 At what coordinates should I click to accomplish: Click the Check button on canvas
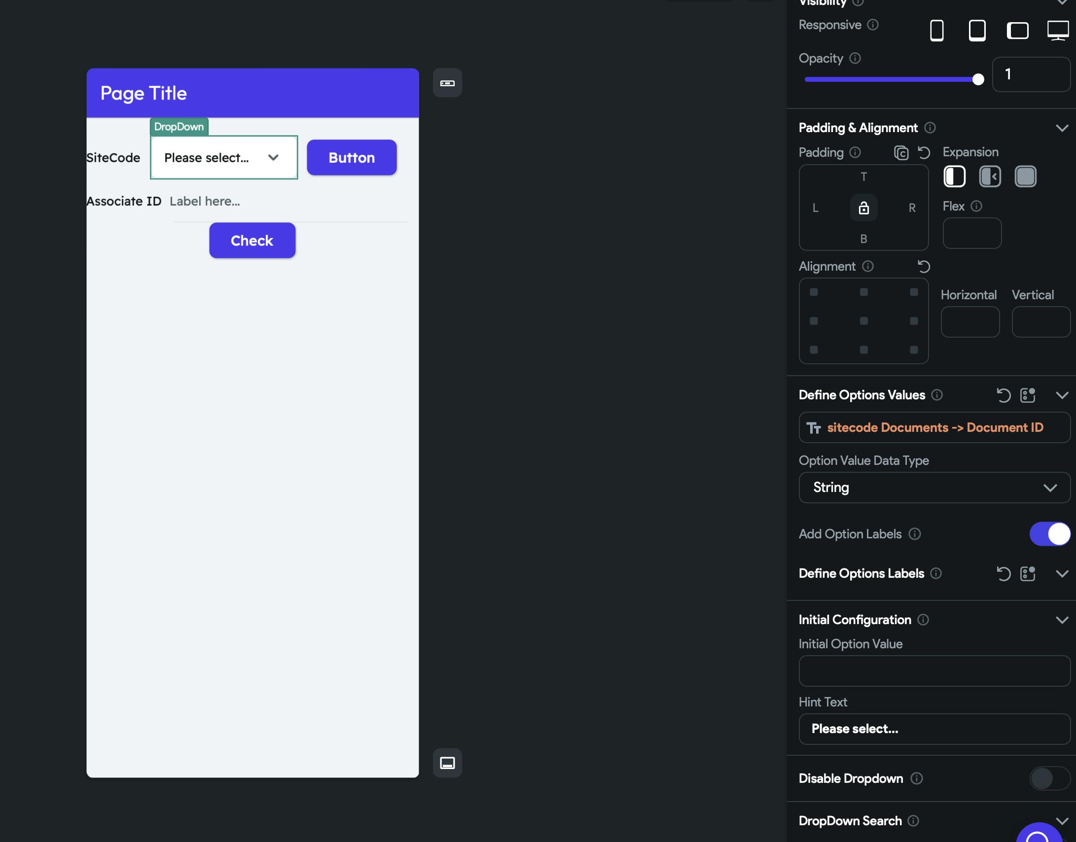point(252,241)
